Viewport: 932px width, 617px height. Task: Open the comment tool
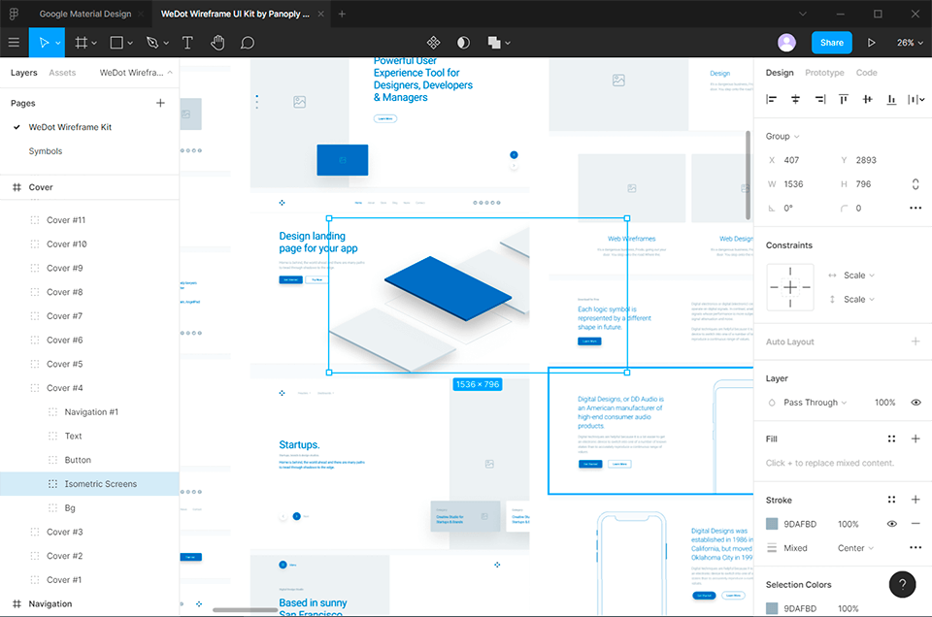point(248,42)
